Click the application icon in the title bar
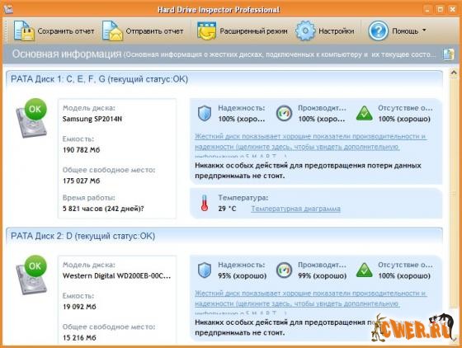 [x=8, y=9]
